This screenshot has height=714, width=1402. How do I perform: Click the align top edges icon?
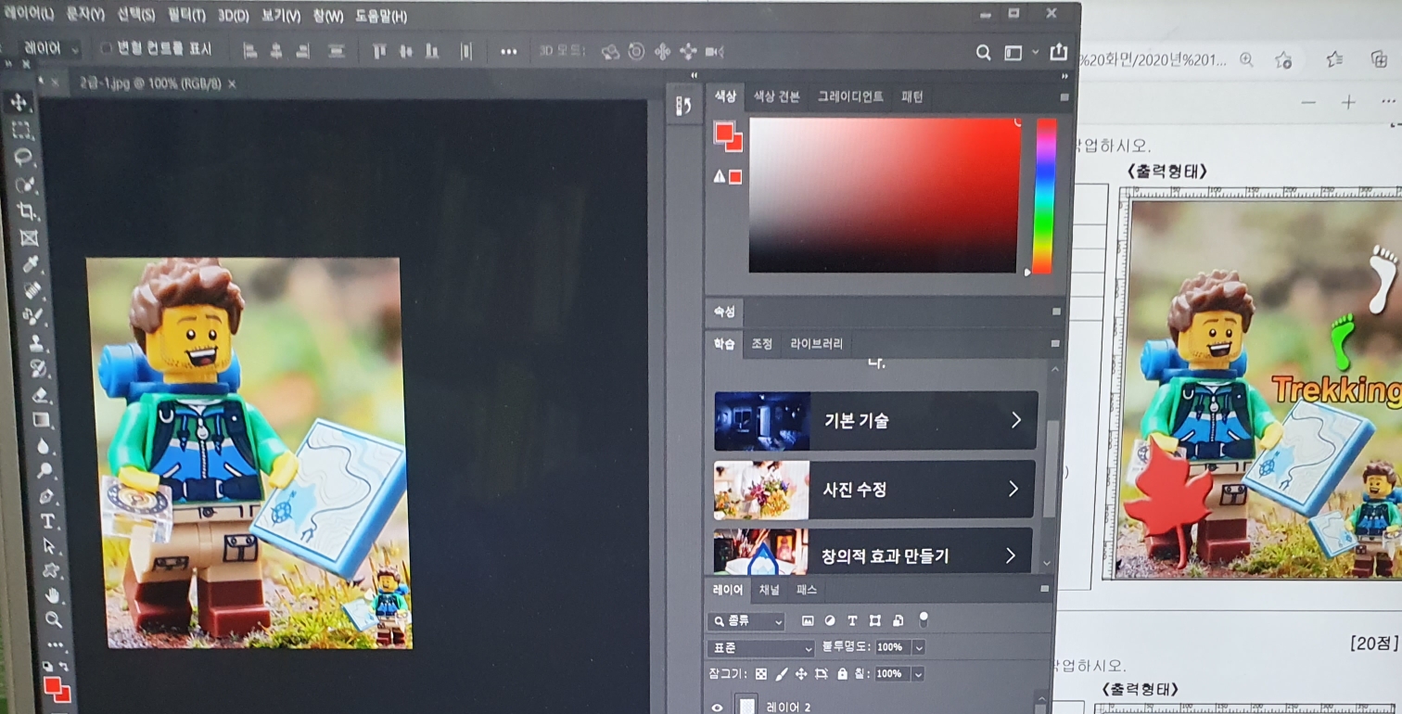point(378,51)
